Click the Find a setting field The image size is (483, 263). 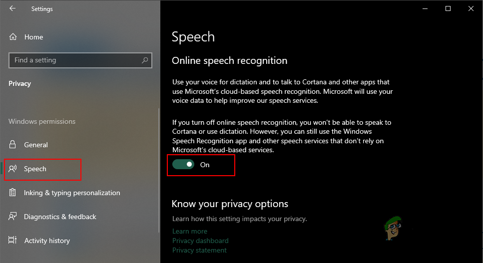(80, 60)
